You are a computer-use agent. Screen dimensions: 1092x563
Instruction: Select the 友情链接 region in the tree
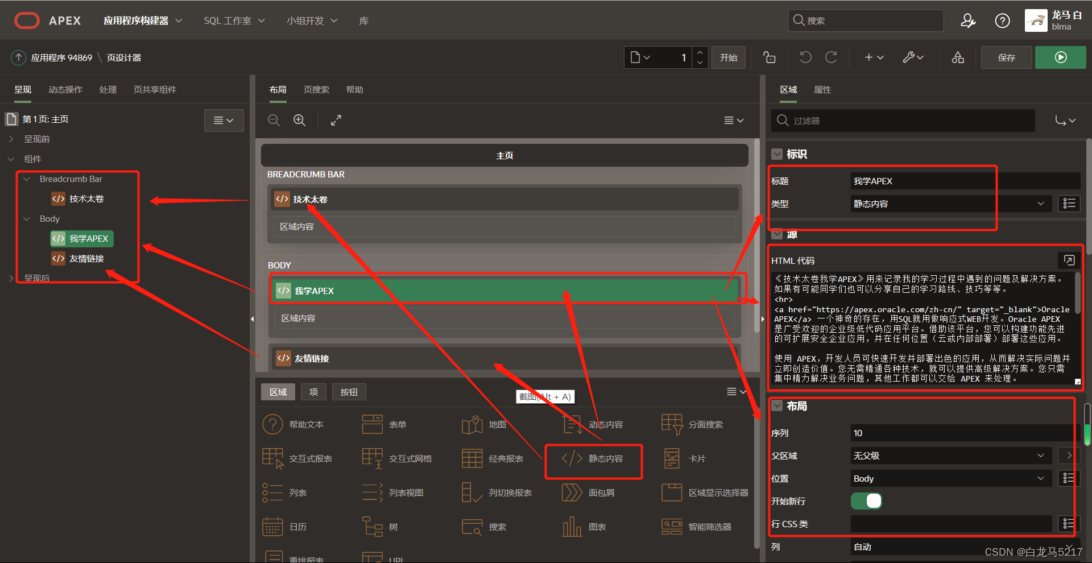point(78,258)
